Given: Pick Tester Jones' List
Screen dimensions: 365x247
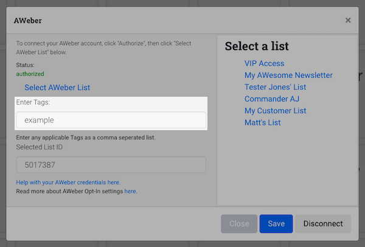Looking at the screenshot, I should pos(276,87).
